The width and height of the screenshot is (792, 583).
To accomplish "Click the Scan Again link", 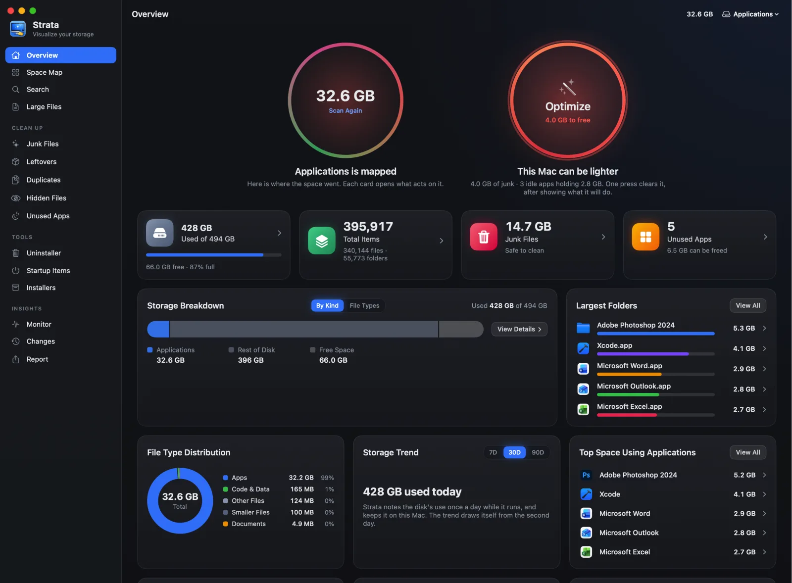I will (x=346, y=111).
